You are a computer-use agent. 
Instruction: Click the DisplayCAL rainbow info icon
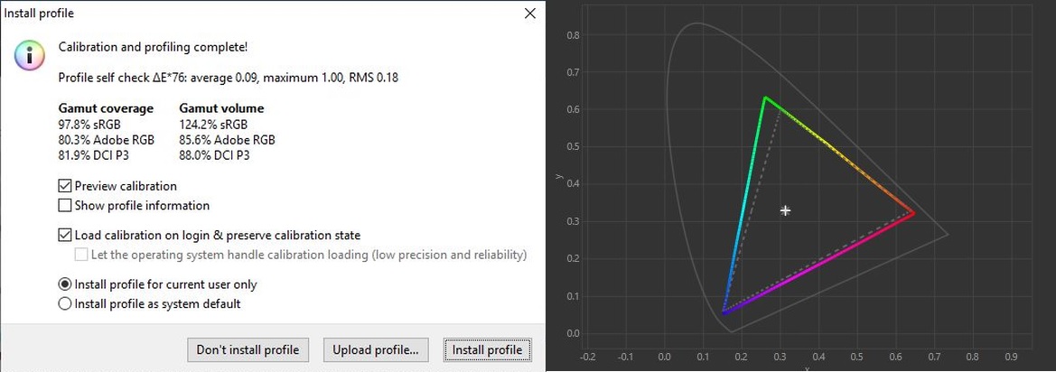pyautogui.click(x=30, y=55)
